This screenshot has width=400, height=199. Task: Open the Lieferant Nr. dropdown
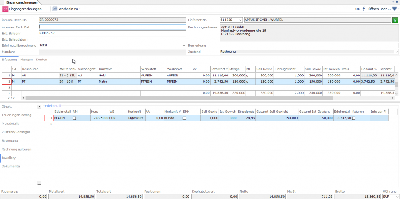point(240,20)
